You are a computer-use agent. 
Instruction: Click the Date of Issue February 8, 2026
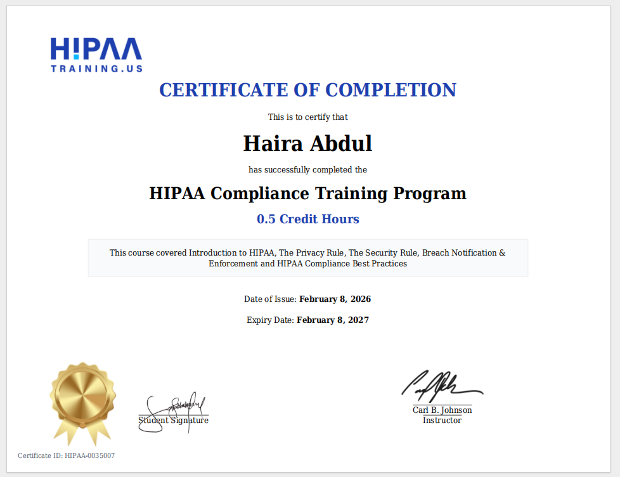308,299
